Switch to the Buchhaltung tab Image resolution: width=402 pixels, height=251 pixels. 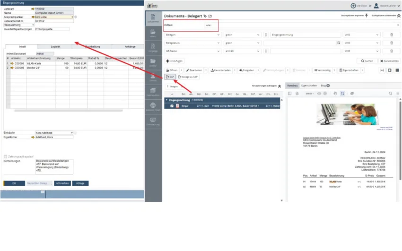92,47
